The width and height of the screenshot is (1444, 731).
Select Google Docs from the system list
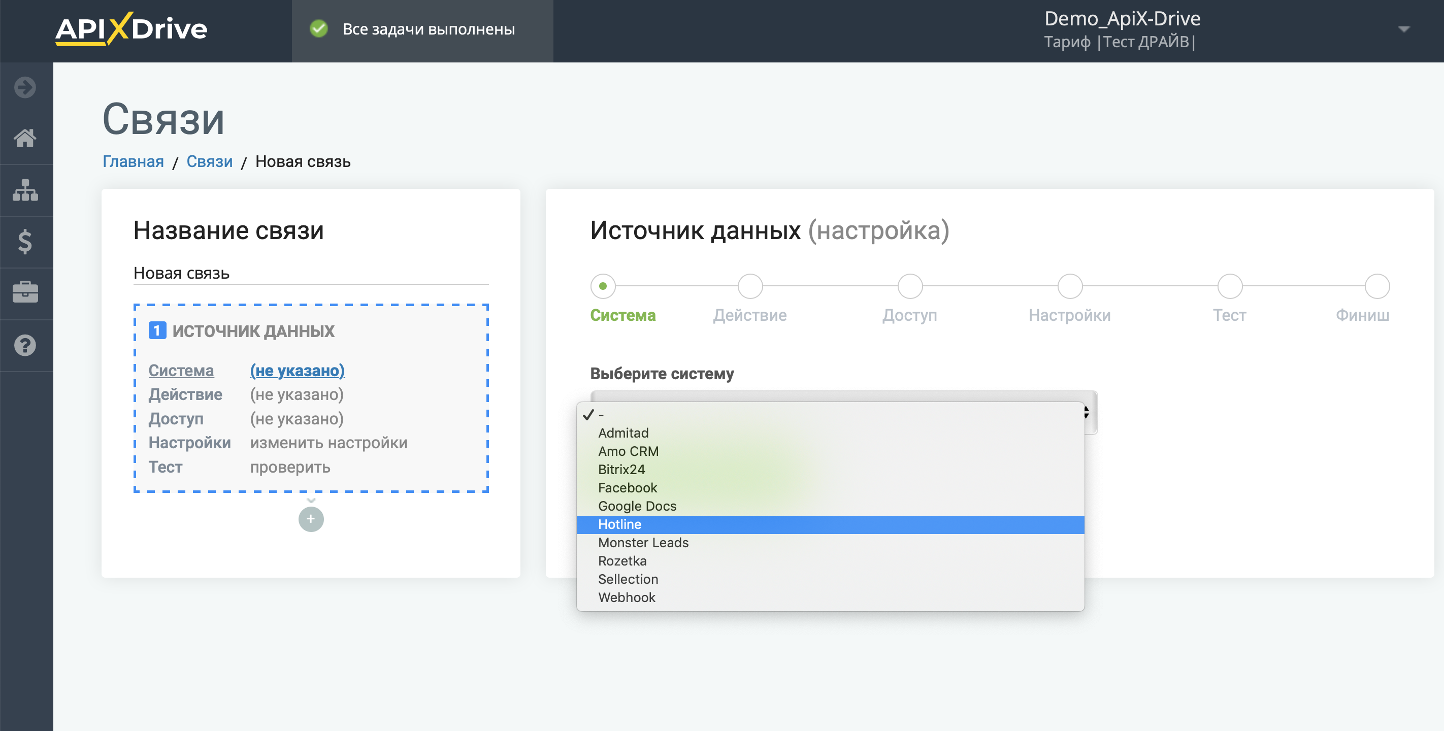point(830,506)
